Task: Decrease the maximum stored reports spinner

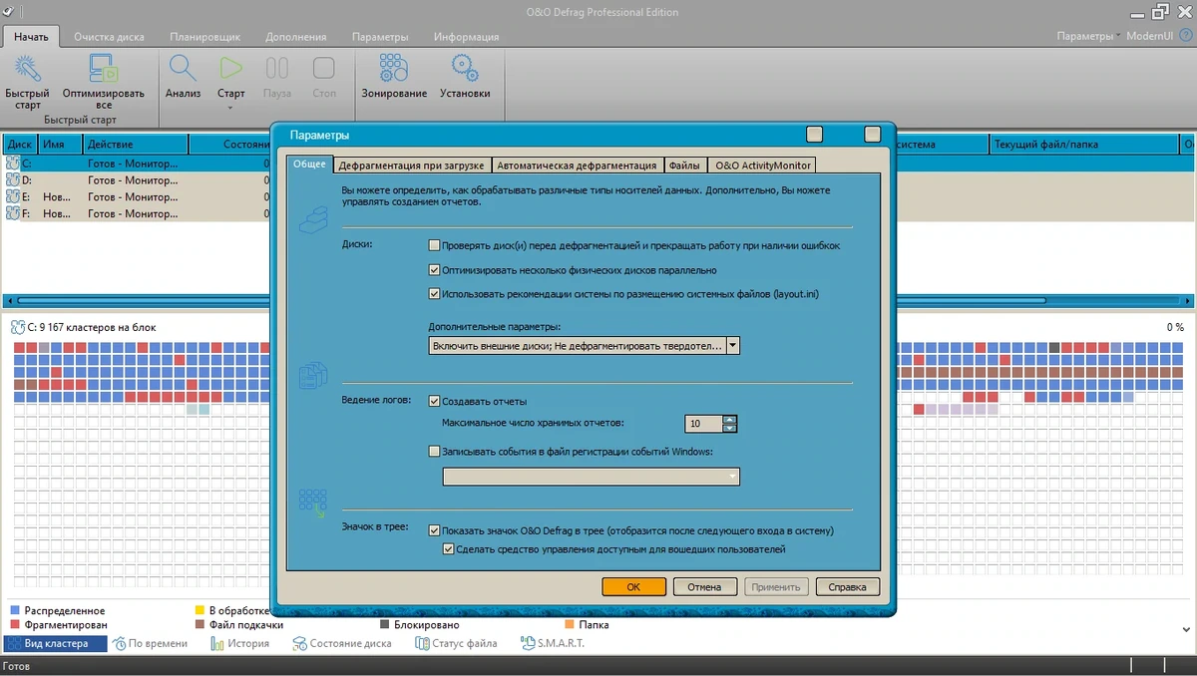Action: coord(730,428)
